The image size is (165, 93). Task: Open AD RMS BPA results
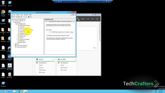(64, 70)
